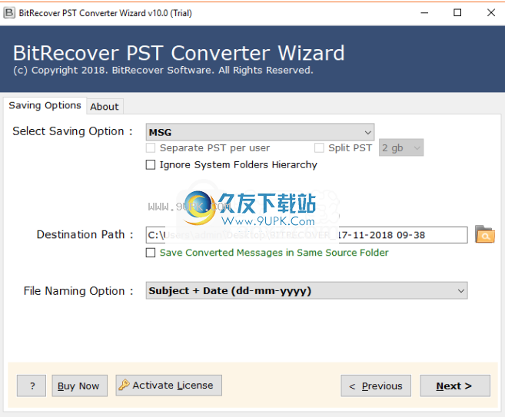Click the Buy Now button

click(x=79, y=386)
